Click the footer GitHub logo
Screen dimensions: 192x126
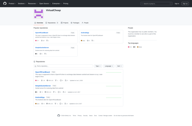[x=59, y=115]
